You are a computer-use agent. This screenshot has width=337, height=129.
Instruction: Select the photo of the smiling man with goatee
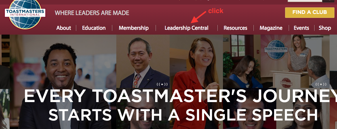[x=63, y=82]
